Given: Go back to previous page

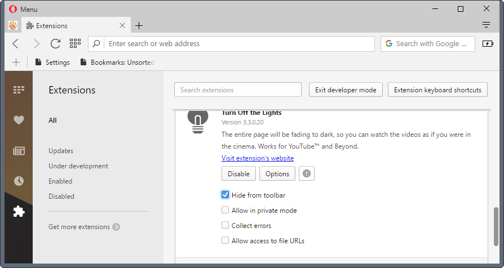Looking at the screenshot, I should 15,44.
